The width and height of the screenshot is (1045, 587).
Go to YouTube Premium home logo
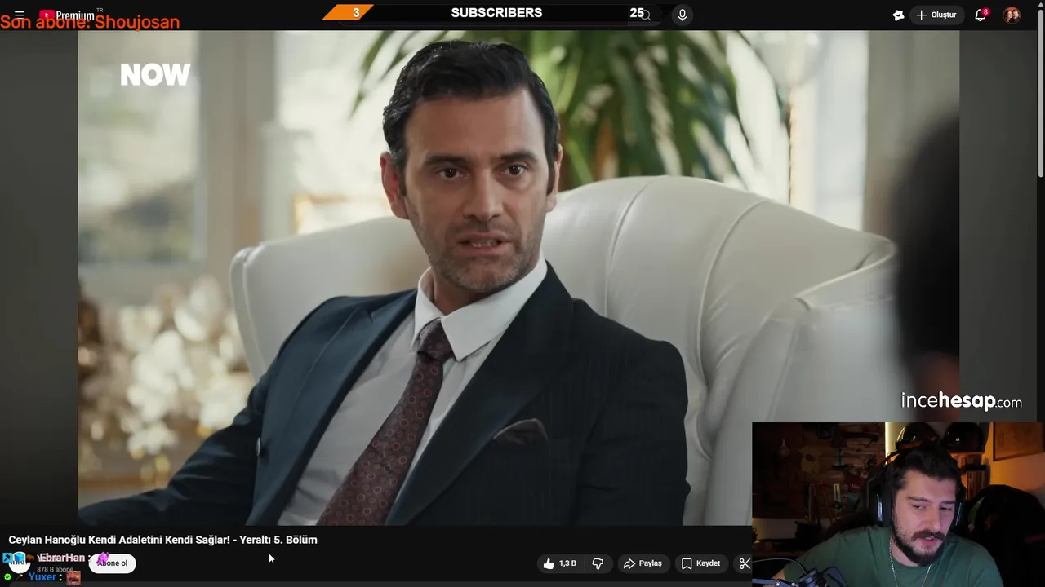tap(67, 15)
